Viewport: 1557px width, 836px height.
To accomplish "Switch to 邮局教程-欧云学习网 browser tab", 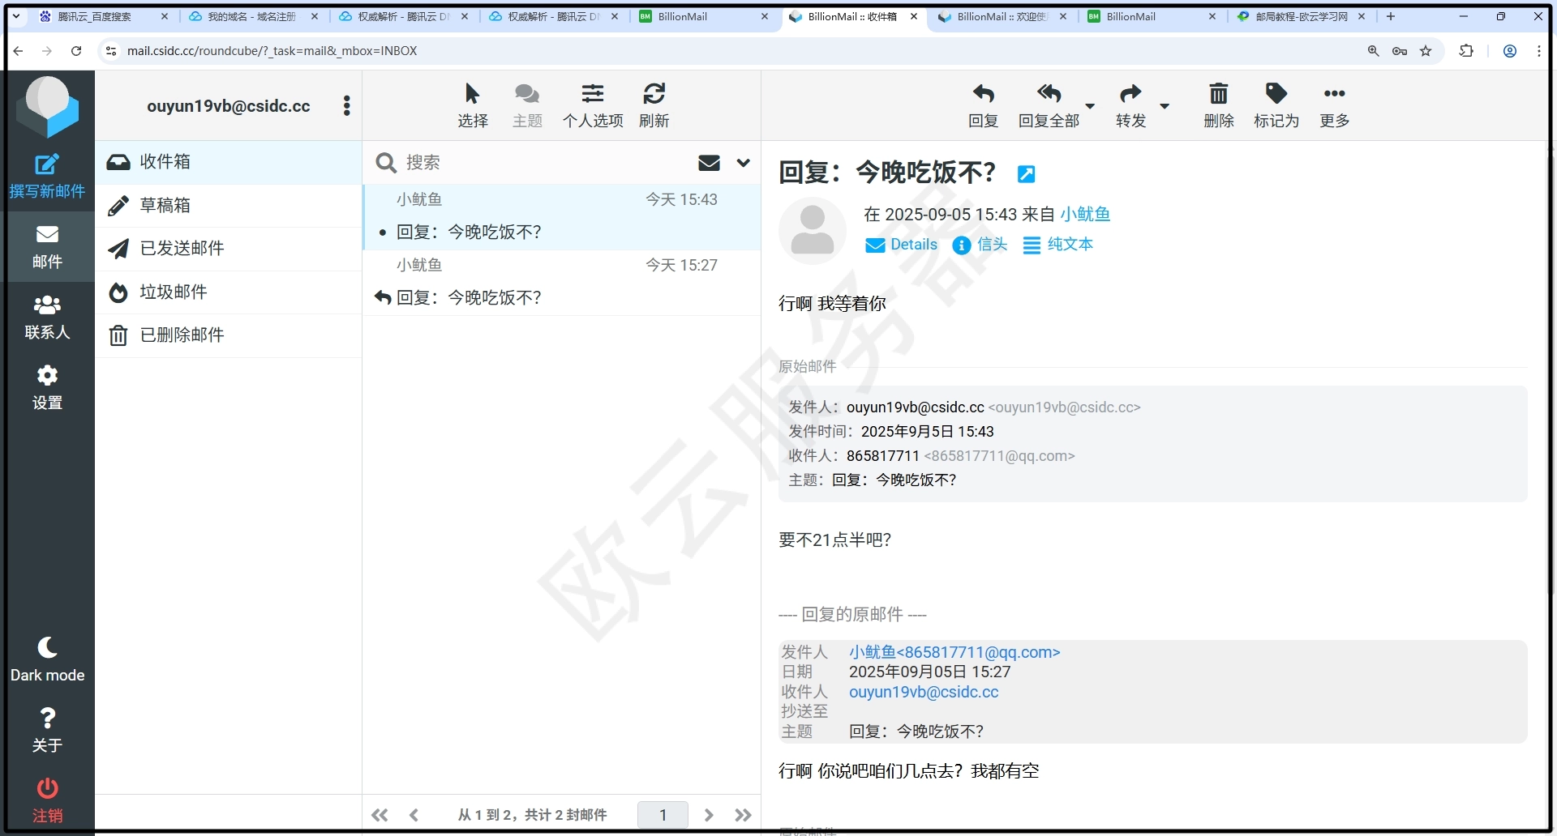I will click(x=1301, y=16).
